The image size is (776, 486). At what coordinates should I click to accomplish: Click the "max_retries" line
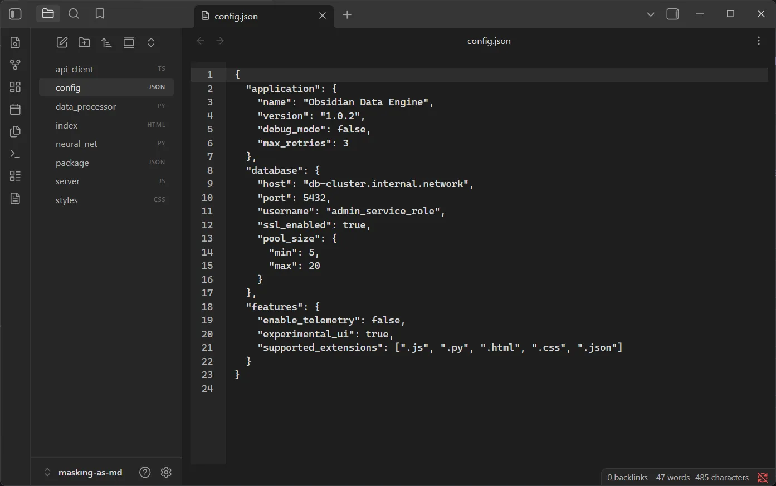pos(303,143)
